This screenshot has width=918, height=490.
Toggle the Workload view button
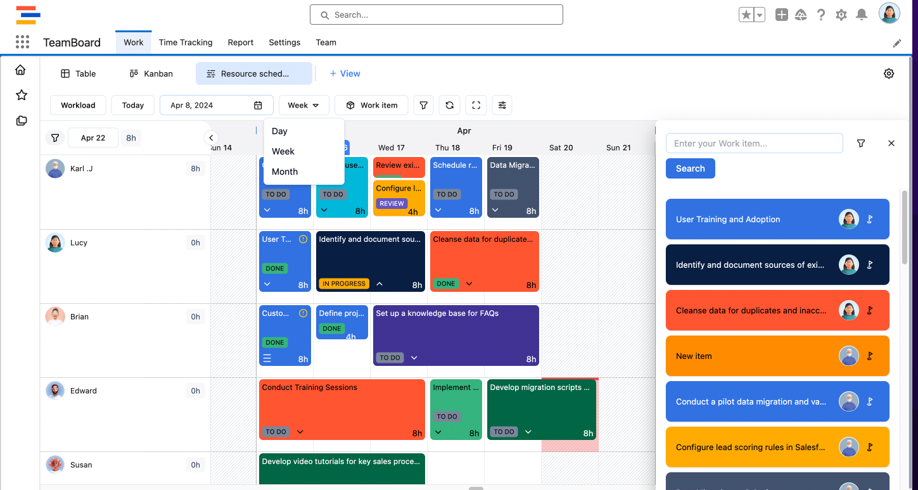[x=78, y=105]
